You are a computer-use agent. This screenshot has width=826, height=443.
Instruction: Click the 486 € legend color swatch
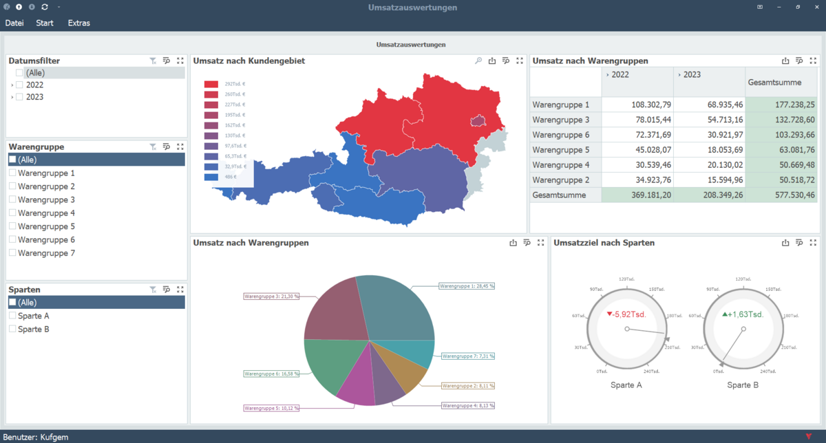(211, 177)
